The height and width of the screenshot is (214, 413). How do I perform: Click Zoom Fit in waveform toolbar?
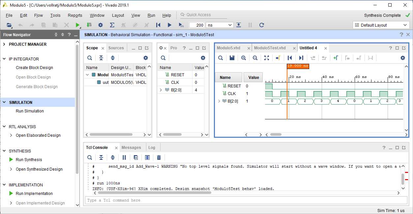(267, 58)
